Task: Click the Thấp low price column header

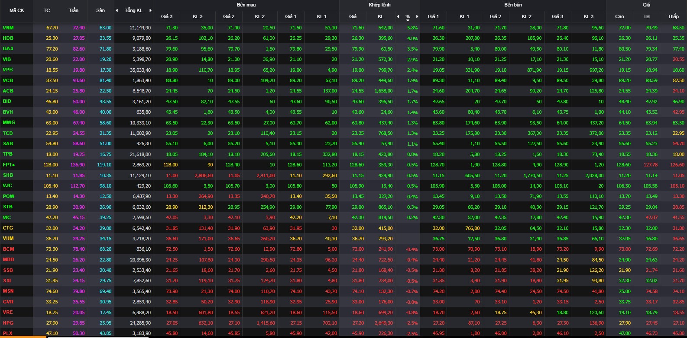Action: (x=673, y=16)
